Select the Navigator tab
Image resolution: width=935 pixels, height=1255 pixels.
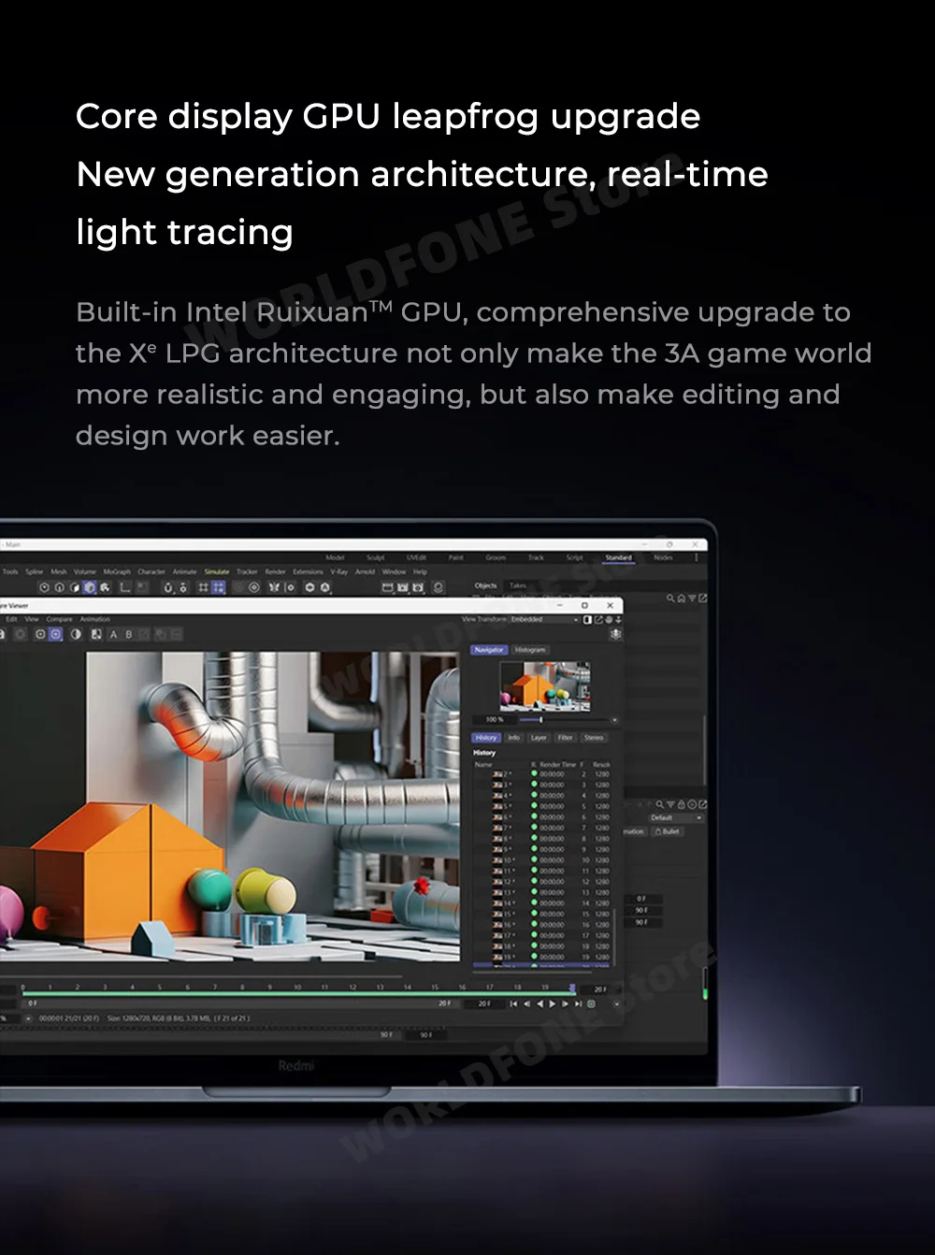click(489, 650)
